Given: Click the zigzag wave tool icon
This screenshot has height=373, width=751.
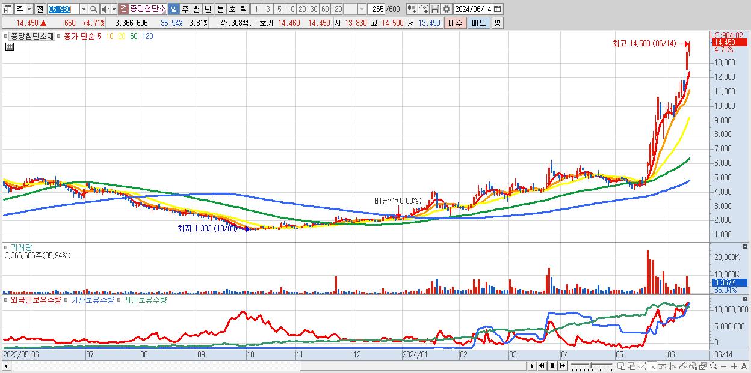Looking at the screenshot, I should click(673, 366).
